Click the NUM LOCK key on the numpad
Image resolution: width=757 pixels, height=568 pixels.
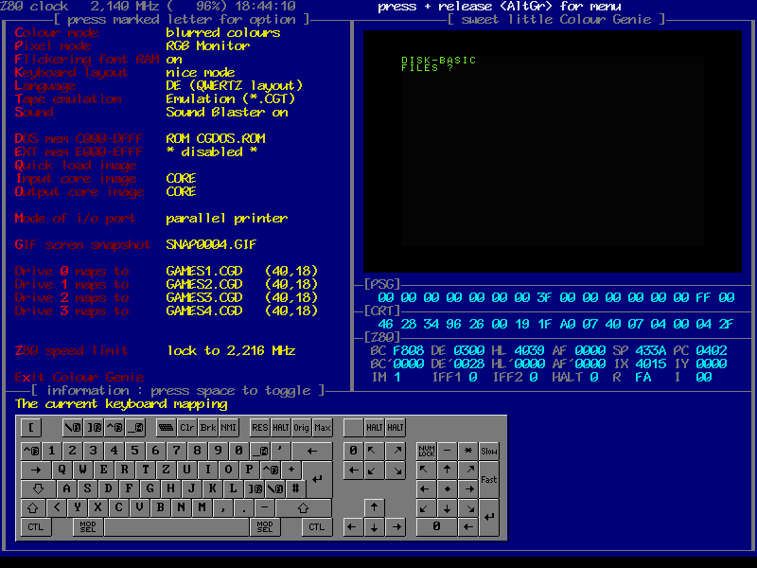426,451
